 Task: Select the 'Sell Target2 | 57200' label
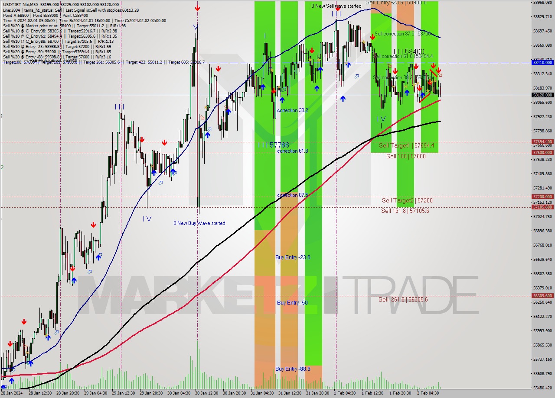pos(407,200)
